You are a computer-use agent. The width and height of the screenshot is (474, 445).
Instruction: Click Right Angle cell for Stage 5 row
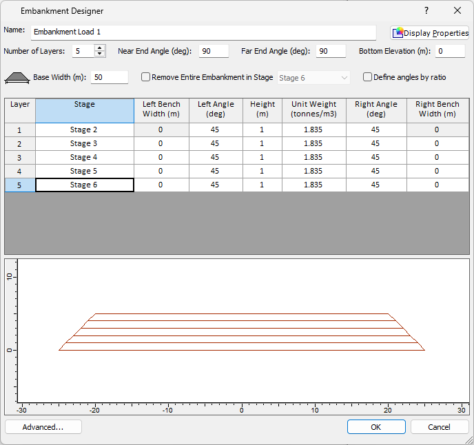376,171
